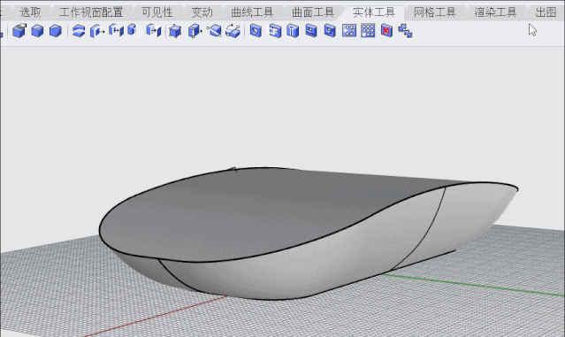This screenshot has height=337, width=565.
Task: Click the Move Face to Boundary icon
Action: click(x=116, y=31)
